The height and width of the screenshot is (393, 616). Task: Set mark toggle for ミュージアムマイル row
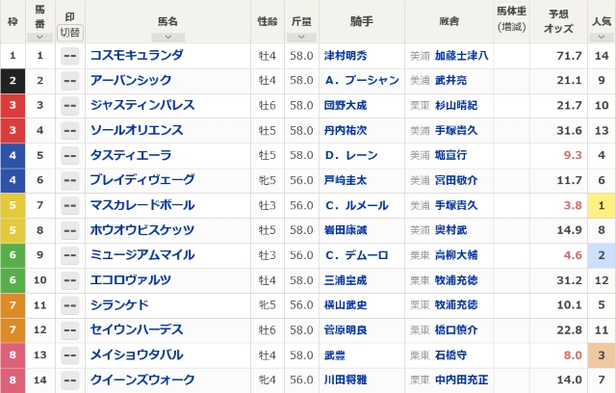click(69, 255)
